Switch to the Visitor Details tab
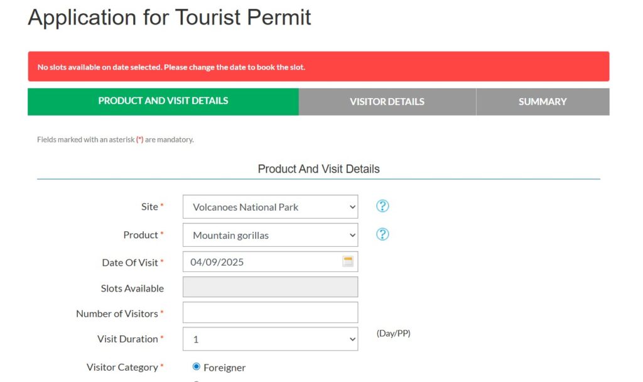 [x=387, y=101]
